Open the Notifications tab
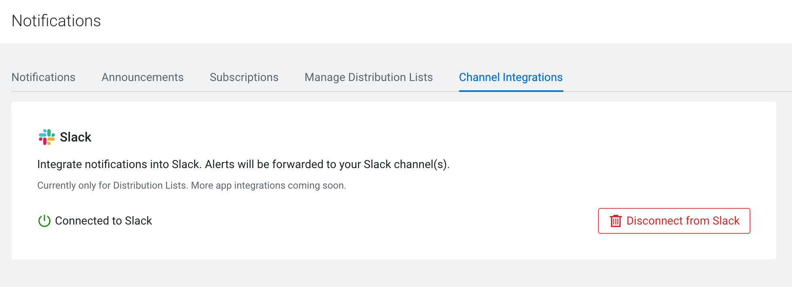792x287 pixels. tap(43, 77)
